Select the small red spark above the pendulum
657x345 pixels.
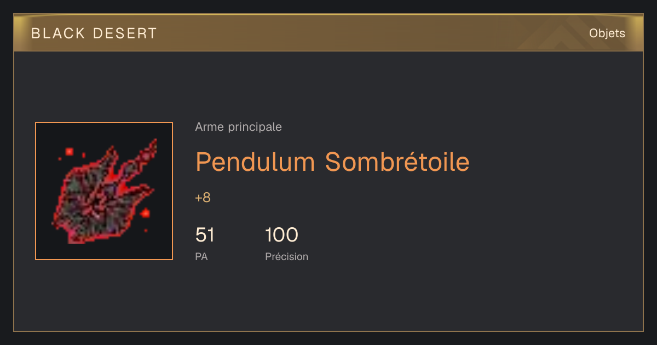tap(70, 151)
